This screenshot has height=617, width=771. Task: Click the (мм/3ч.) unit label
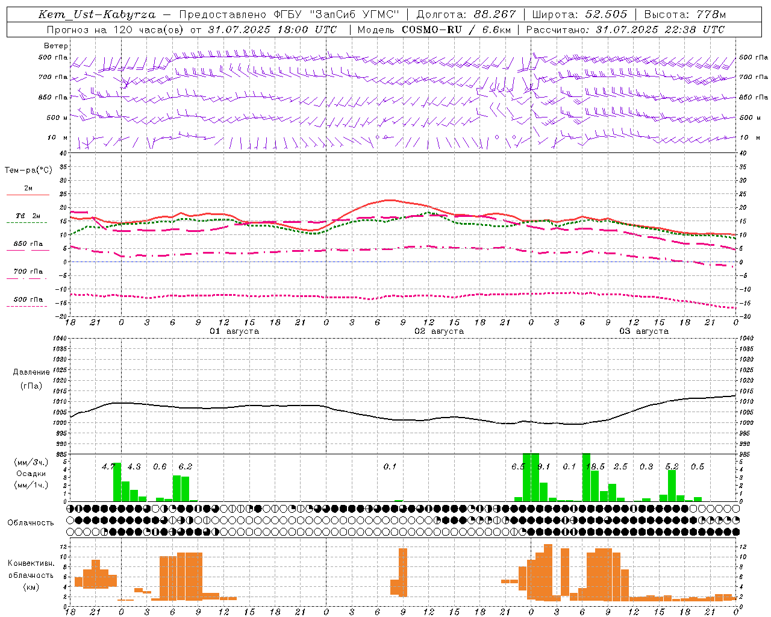click(x=31, y=462)
